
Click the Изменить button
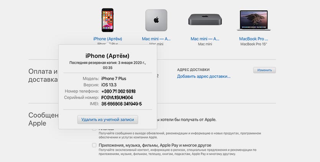(x=264, y=70)
